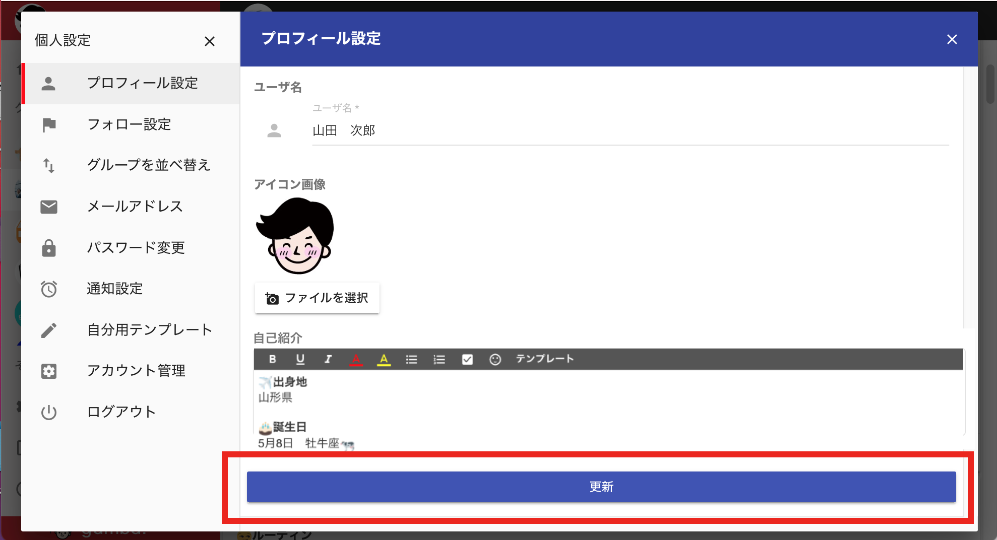Screen dimensions: 997x540
Task: Apply underline formatting in the editor toolbar
Action: 300,359
